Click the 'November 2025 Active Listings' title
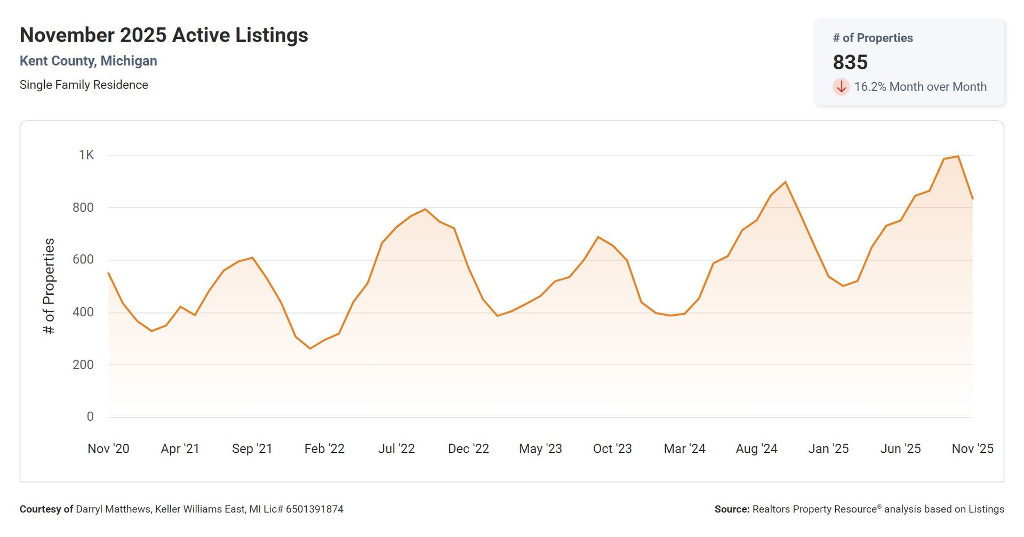 point(164,35)
